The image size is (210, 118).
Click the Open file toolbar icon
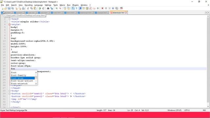(x=6, y=8)
